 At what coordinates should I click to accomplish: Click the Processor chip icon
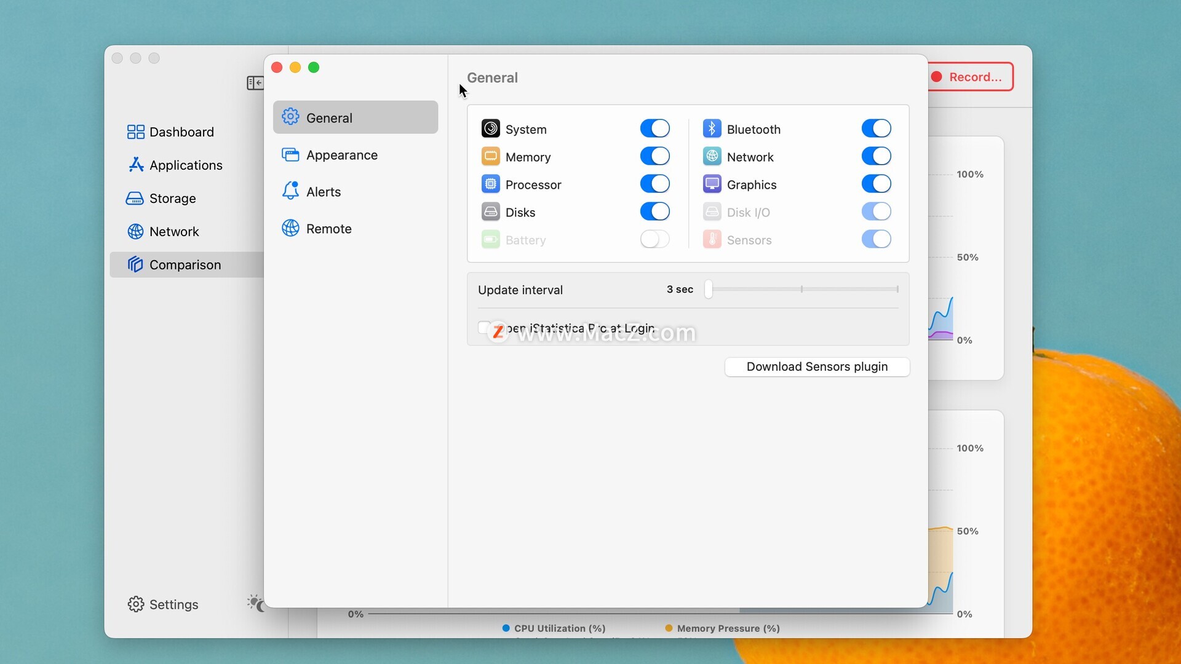(x=490, y=184)
